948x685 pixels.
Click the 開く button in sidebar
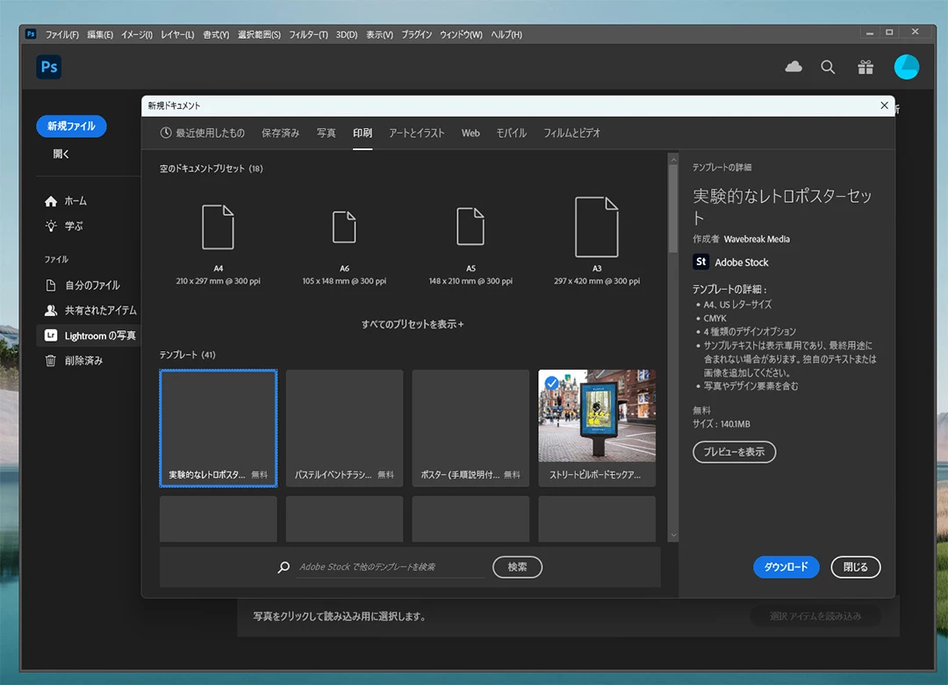[61, 154]
